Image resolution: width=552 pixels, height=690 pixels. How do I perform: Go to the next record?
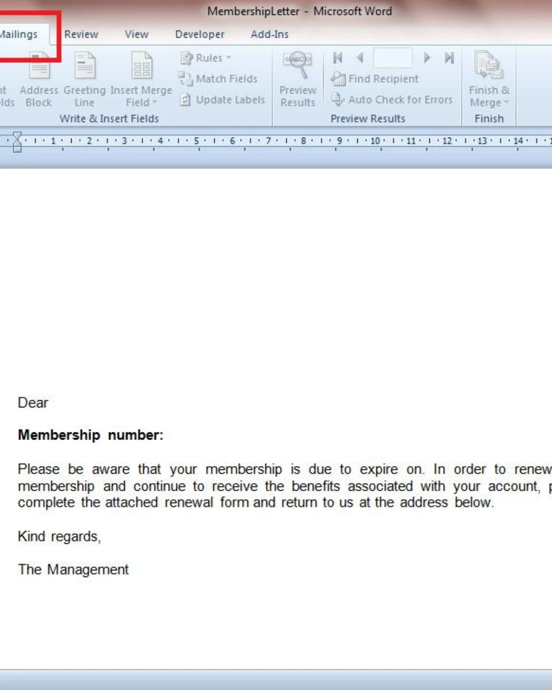tap(427, 58)
